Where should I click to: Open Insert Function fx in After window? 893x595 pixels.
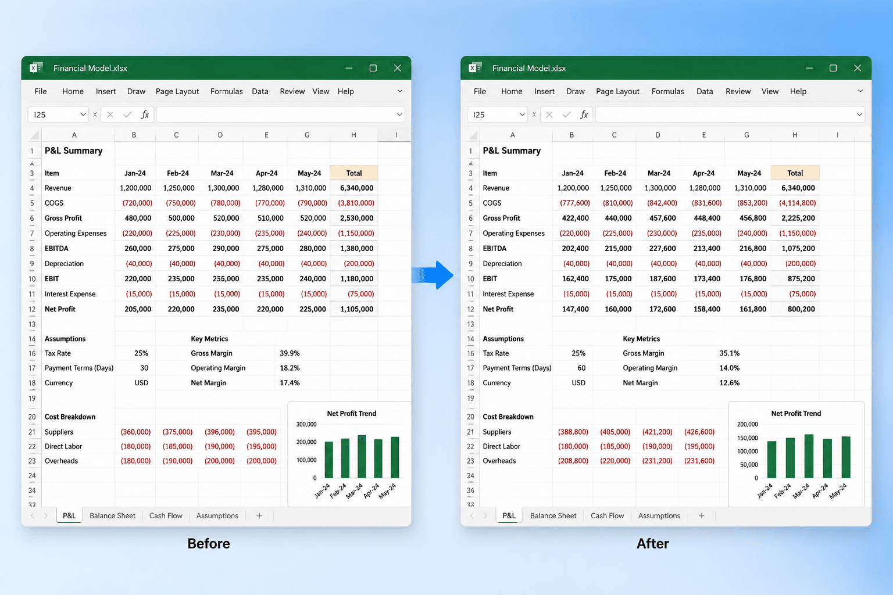coord(584,114)
